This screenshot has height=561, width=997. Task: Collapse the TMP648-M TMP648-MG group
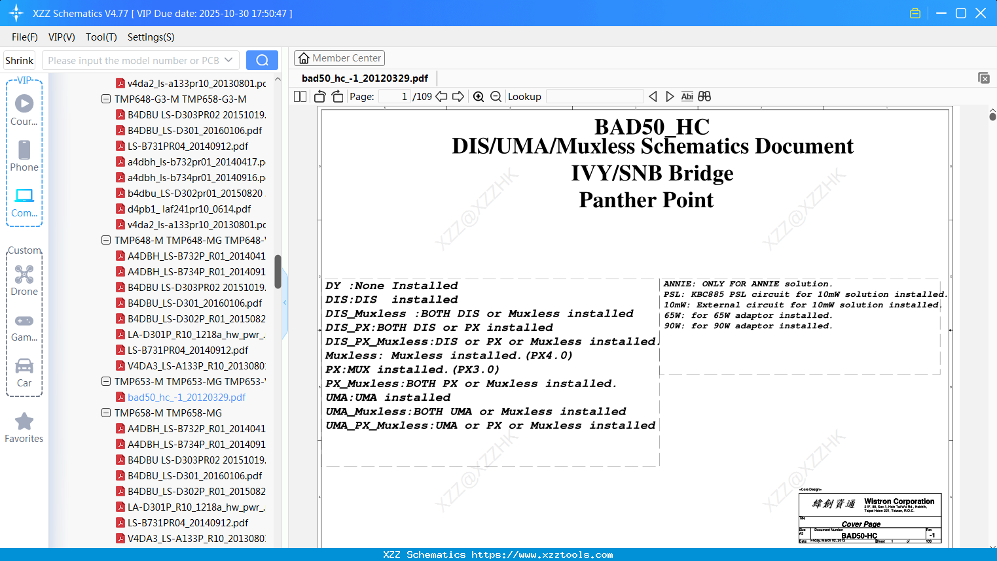point(105,240)
